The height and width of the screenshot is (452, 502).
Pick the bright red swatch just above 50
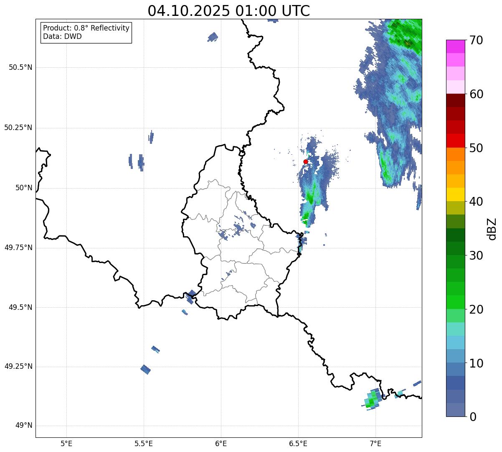click(x=456, y=140)
